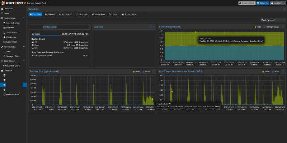Go to Access Control settings

click(13, 23)
